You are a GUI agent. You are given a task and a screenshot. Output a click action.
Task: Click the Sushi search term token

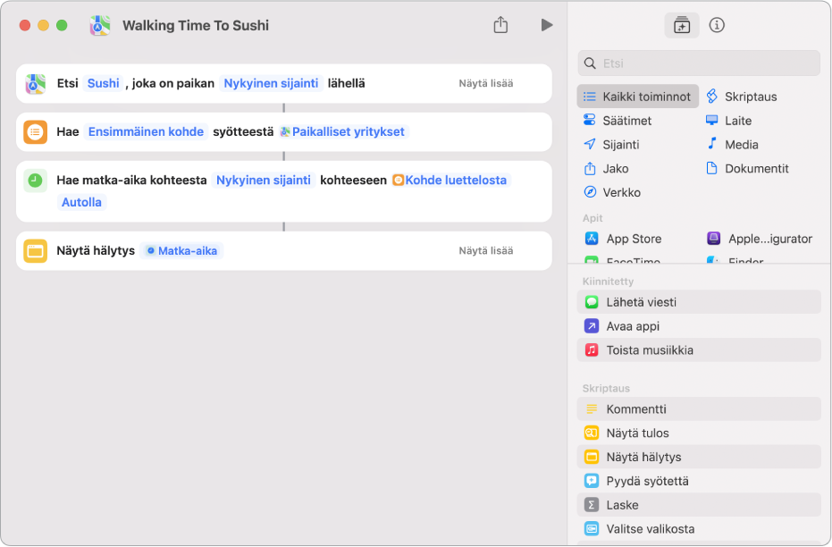[x=103, y=83]
